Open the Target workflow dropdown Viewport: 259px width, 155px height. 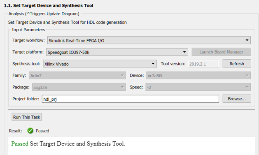(x=149, y=40)
